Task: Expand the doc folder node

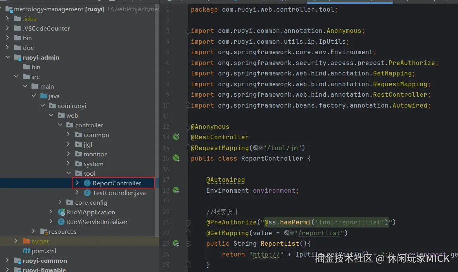Action: coord(7,47)
